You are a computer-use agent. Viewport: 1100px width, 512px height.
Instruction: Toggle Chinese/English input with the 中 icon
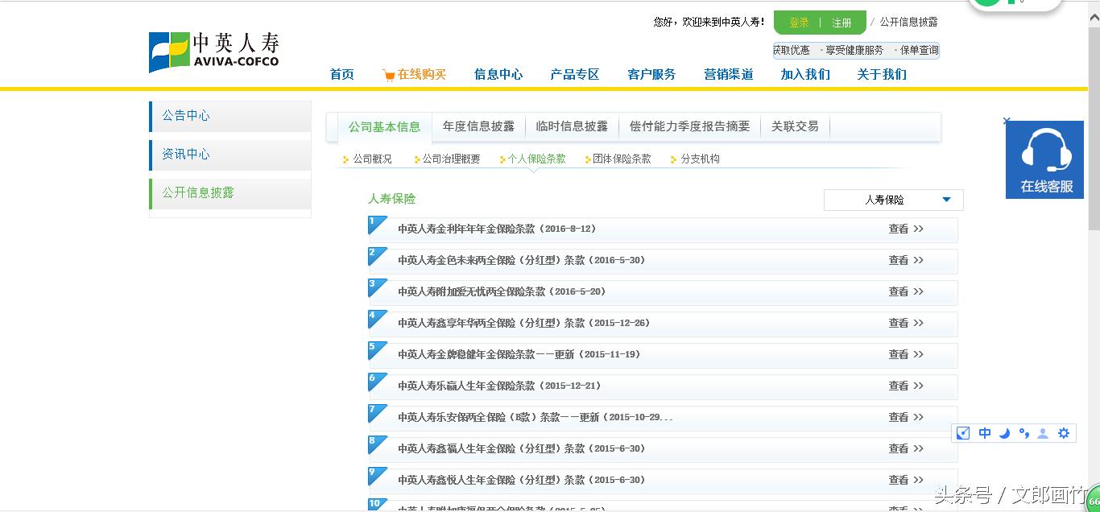point(984,432)
